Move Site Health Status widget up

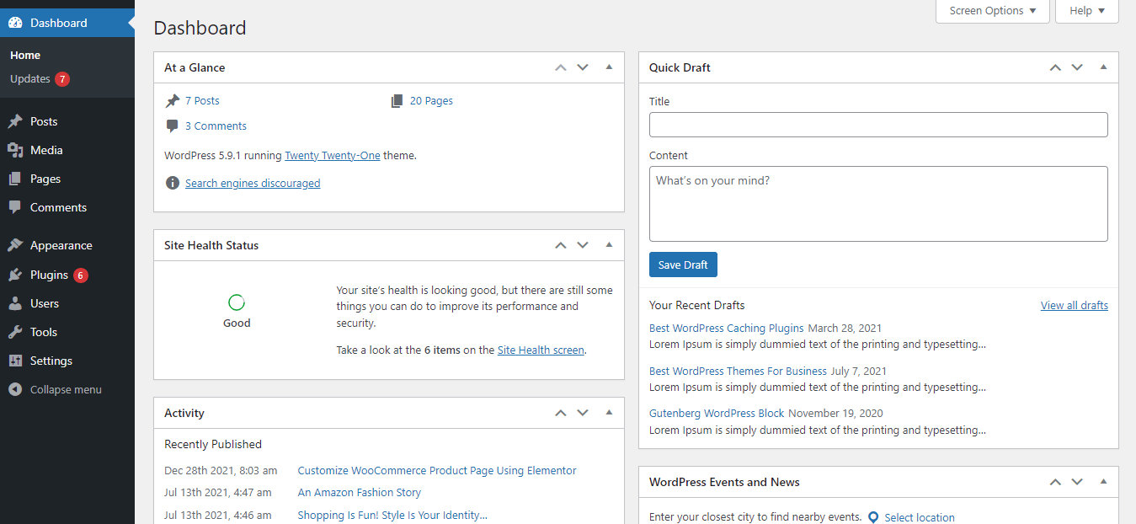(x=561, y=245)
